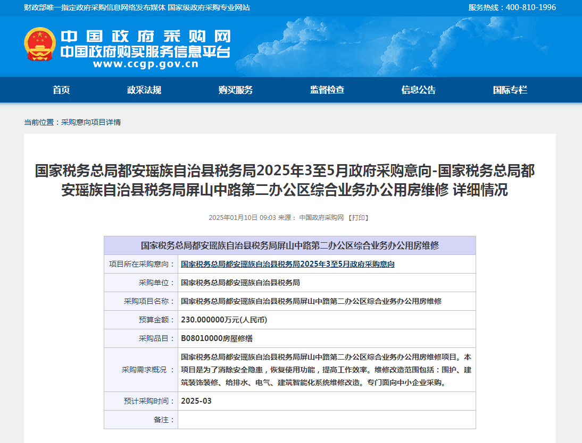Click the national emblem logo icon

tap(40, 44)
